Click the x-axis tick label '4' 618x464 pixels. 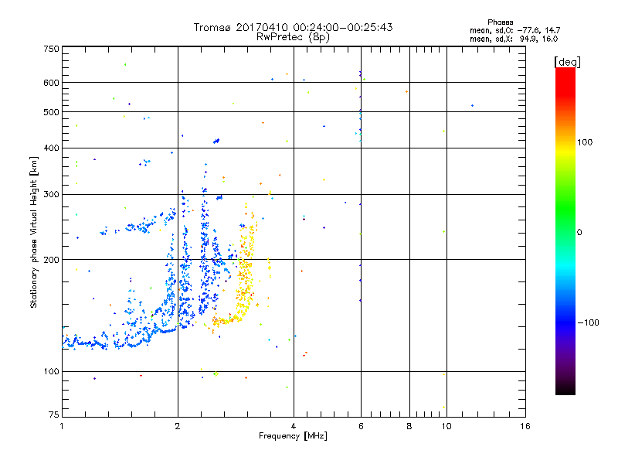(x=294, y=426)
